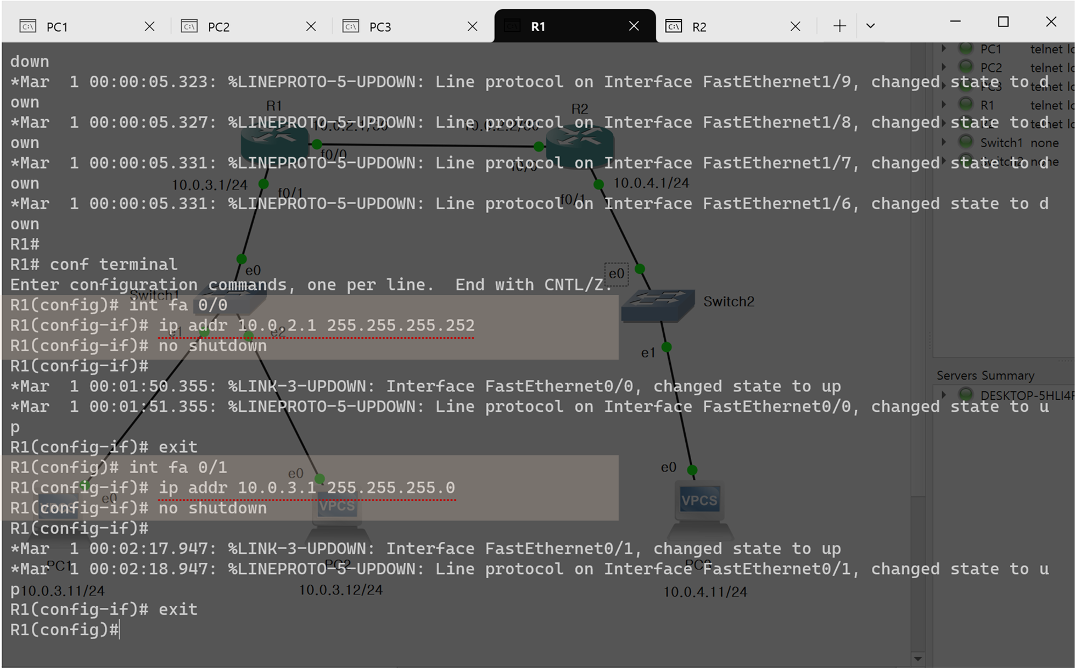Click PC2 status indicator in summary
This screenshot has width=1075, height=668.
pos(966,67)
